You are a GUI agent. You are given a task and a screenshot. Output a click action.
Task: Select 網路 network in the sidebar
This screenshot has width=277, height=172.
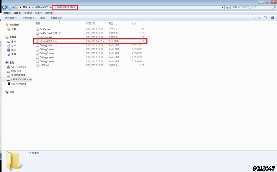click(12, 92)
